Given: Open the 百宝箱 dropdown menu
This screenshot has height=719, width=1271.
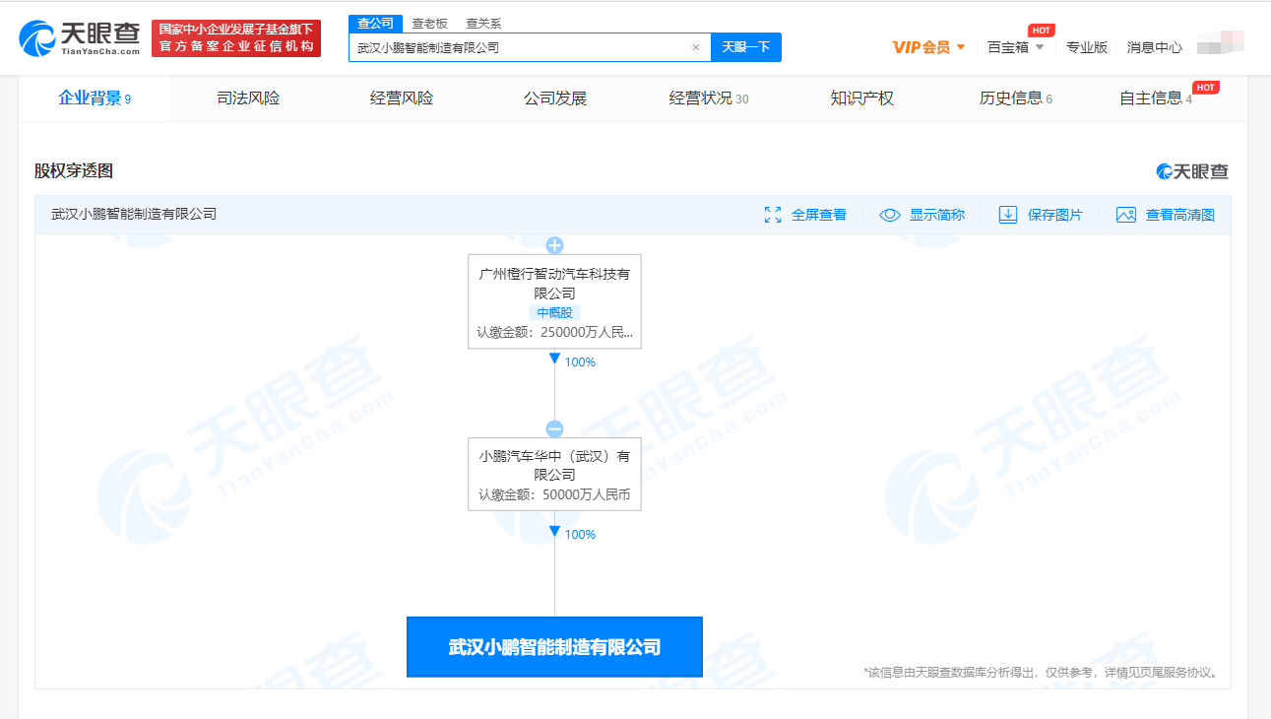Looking at the screenshot, I should (x=1015, y=47).
